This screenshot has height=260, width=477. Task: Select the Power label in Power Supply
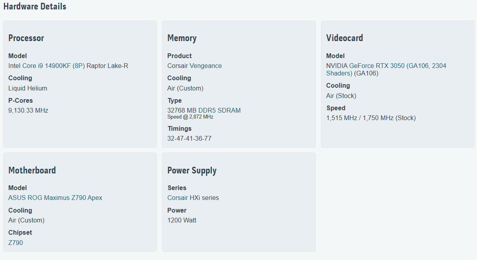(177, 210)
